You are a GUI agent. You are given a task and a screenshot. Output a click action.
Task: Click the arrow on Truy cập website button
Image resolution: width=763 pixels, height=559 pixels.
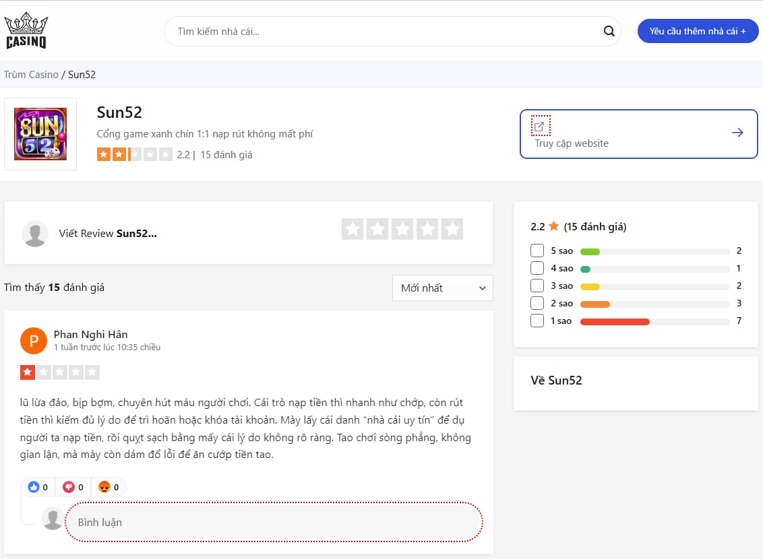point(737,133)
